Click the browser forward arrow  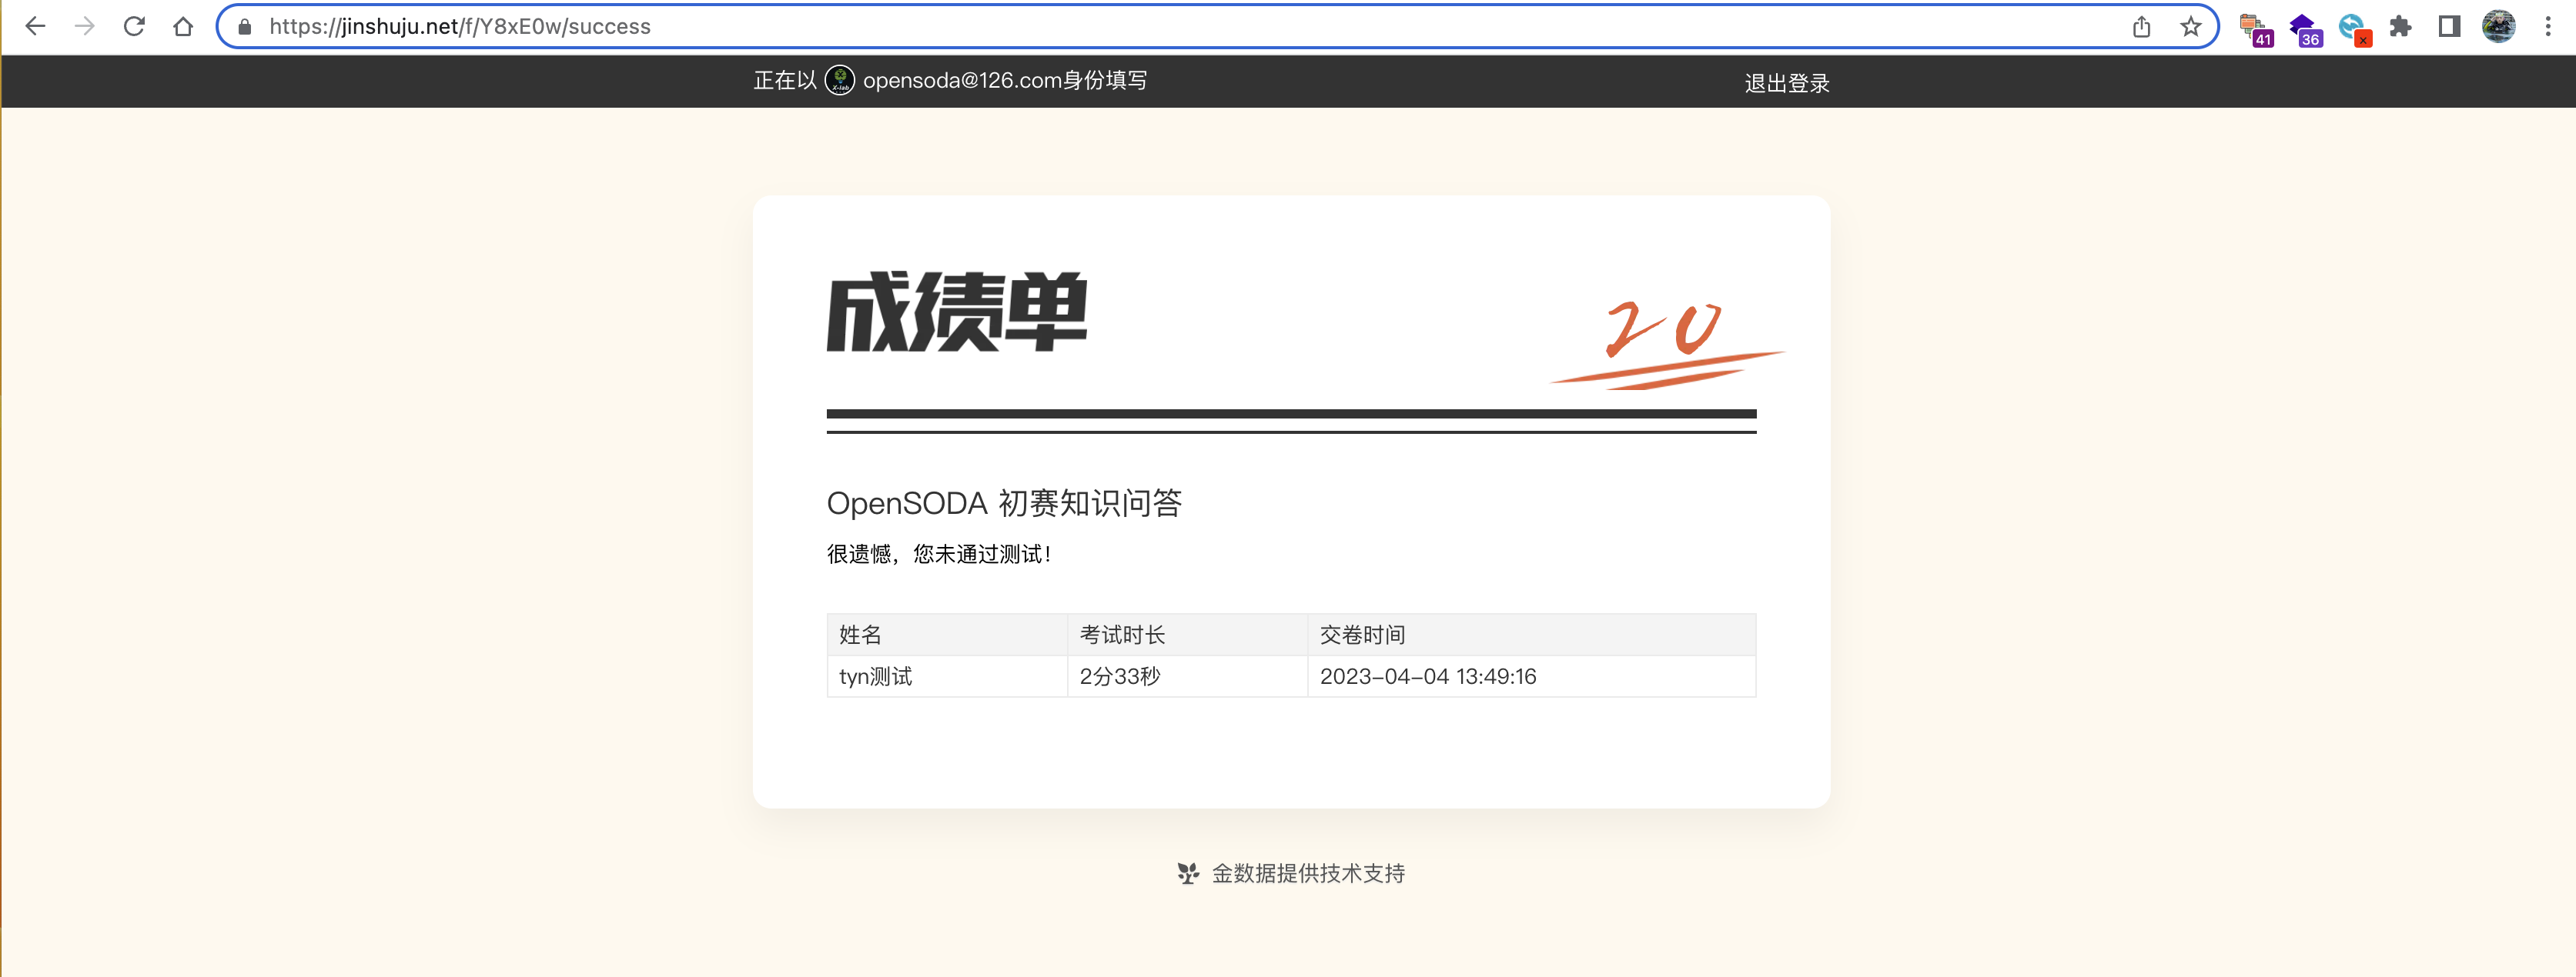pyautogui.click(x=85, y=27)
